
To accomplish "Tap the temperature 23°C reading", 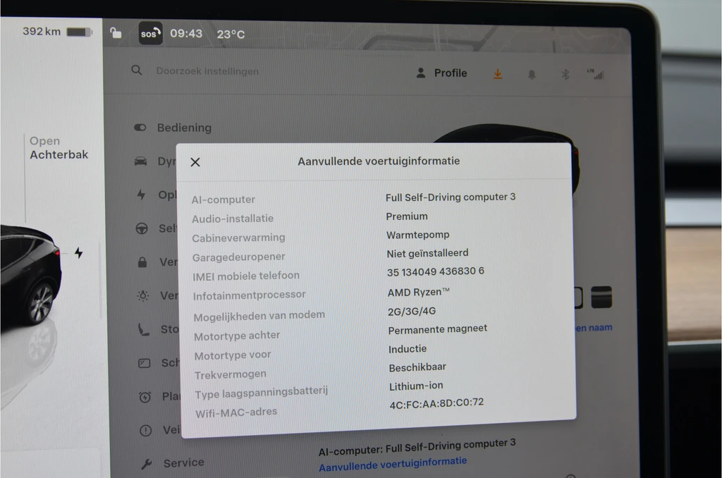I will pyautogui.click(x=231, y=34).
